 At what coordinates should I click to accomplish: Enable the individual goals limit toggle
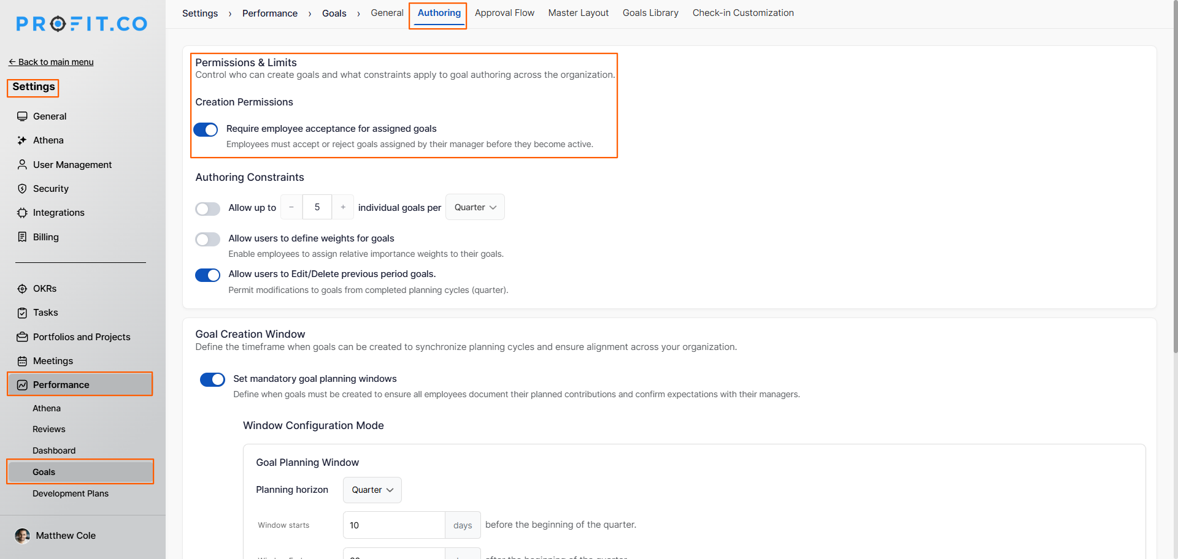pyautogui.click(x=207, y=208)
